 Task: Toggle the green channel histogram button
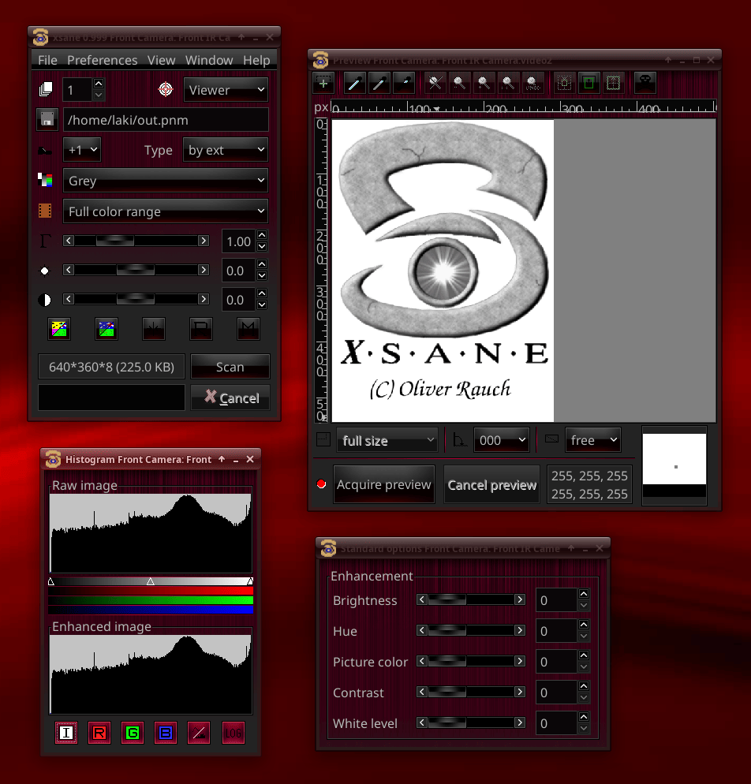(133, 733)
